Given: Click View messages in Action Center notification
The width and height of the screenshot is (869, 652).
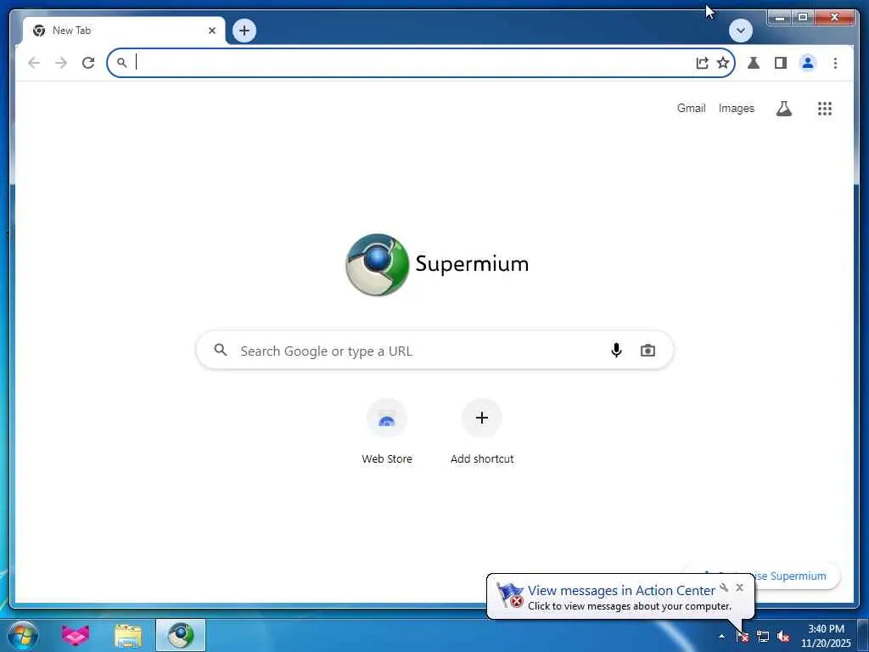Looking at the screenshot, I should [x=620, y=591].
